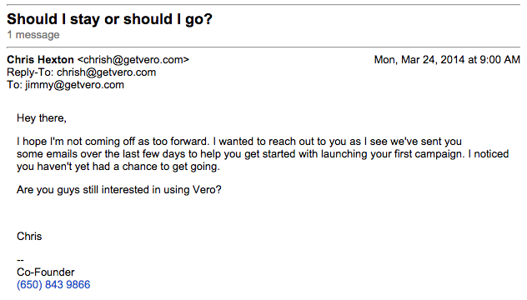This screenshot has height=300, width=527.
Task: Click the time '9:00 AM' in header
Action: (499, 60)
